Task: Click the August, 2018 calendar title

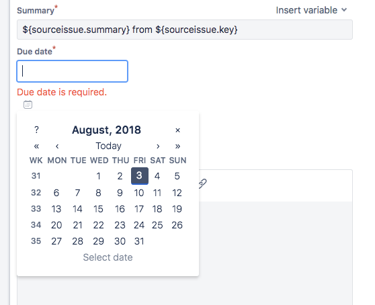Action: click(x=106, y=130)
